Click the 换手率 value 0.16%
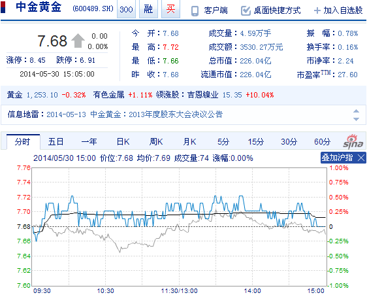This screenshot has height=295, width=367. click(x=348, y=47)
